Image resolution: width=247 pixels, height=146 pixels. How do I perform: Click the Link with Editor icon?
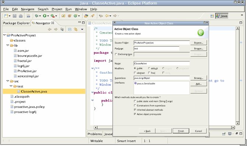tap(76, 29)
